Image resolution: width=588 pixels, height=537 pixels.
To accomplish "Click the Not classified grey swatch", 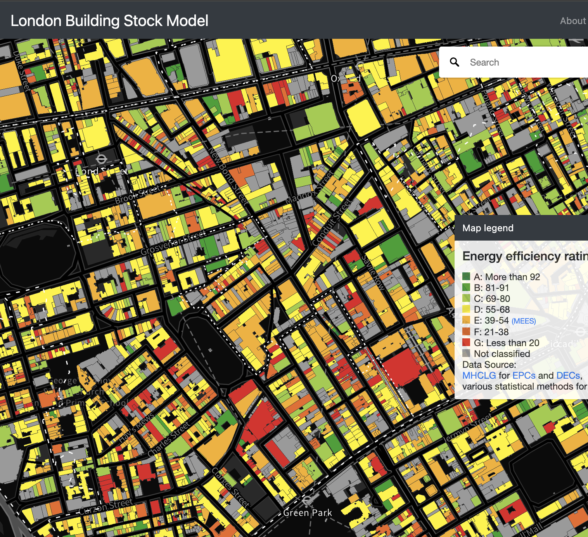I will (x=466, y=353).
